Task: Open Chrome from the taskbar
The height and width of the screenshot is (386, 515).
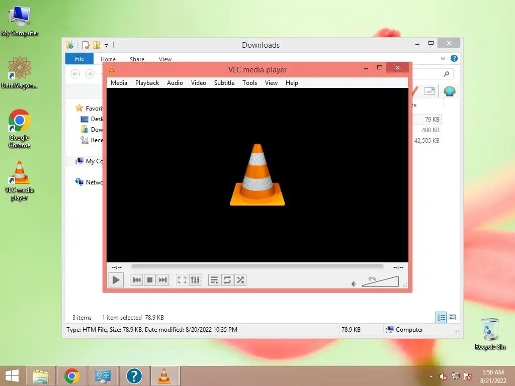Action: 71,376
